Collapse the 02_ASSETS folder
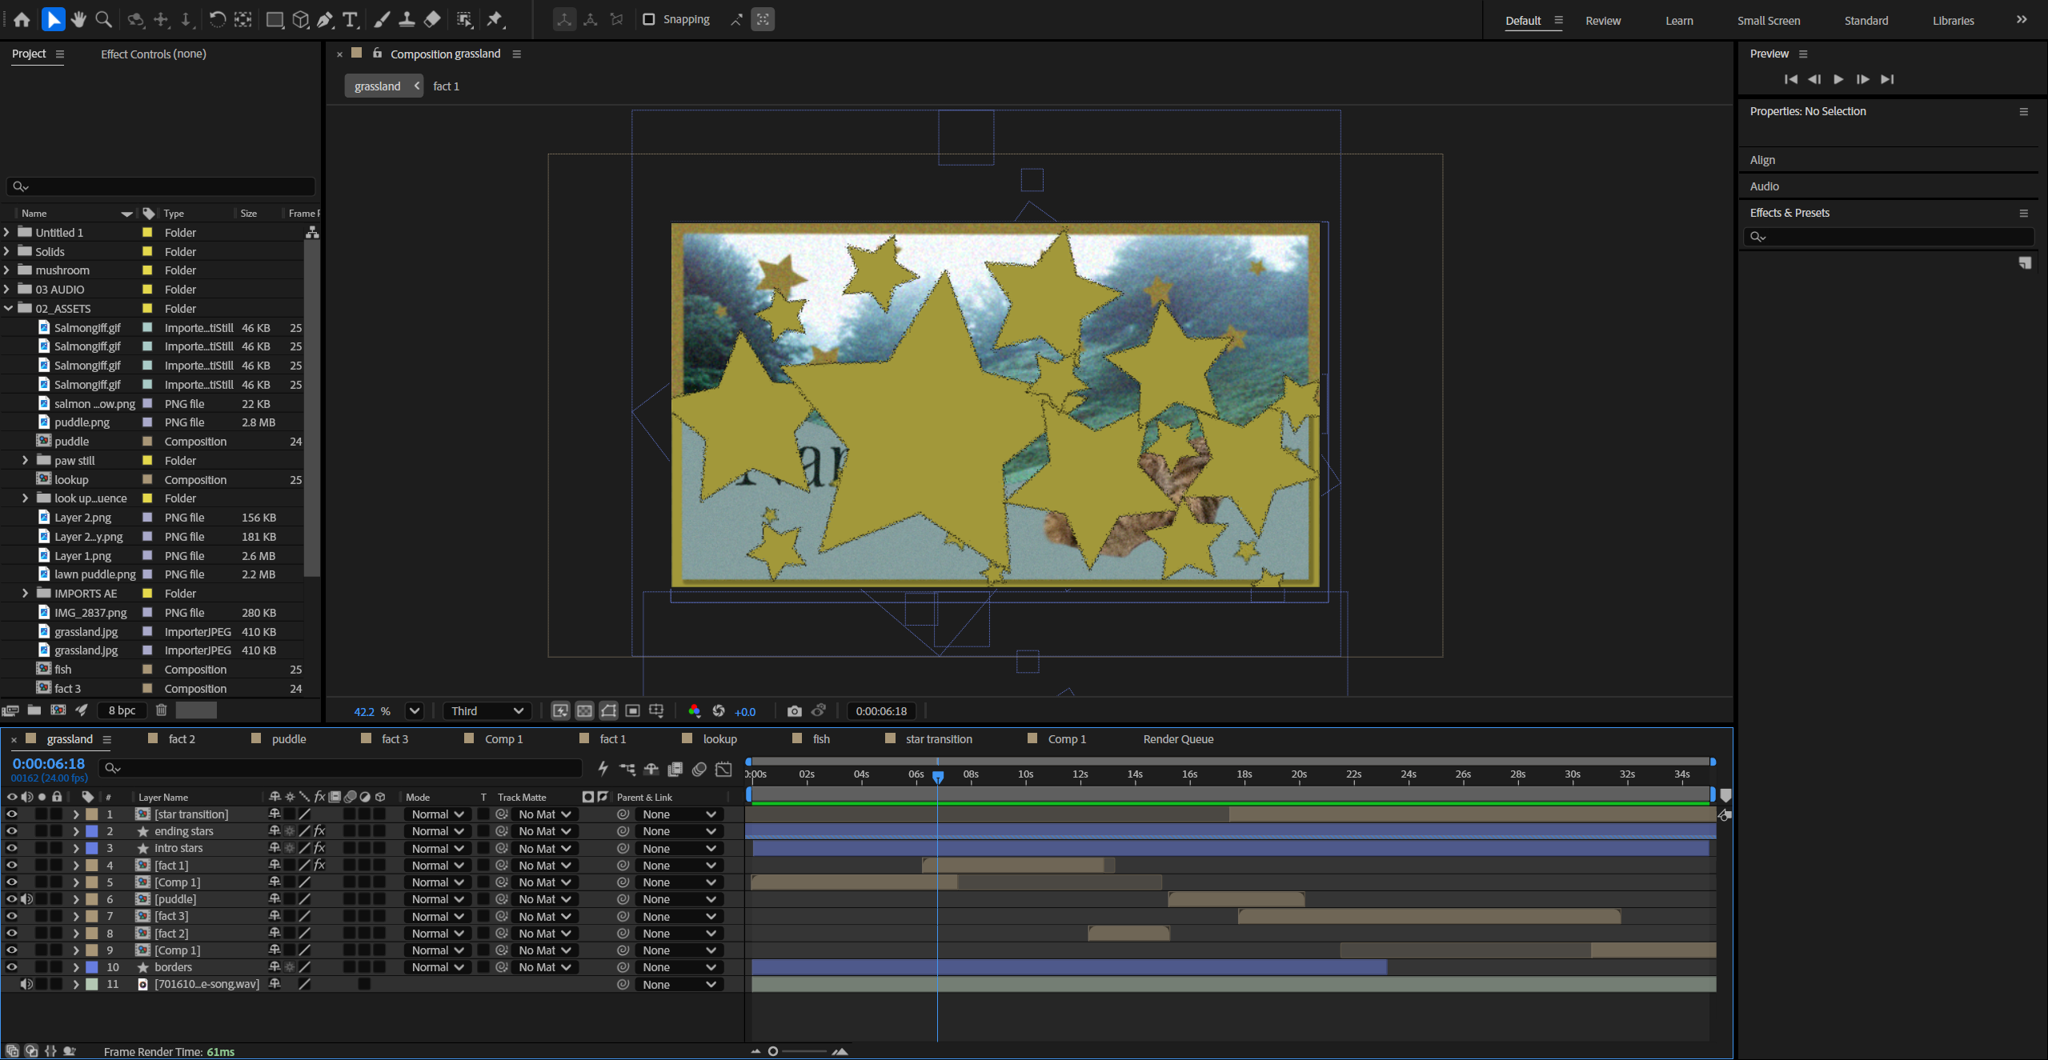The image size is (2048, 1060). click(x=7, y=308)
